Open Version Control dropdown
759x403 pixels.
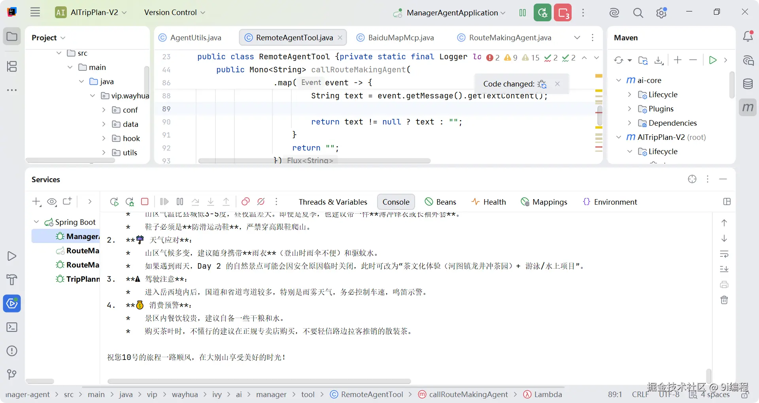[174, 12]
